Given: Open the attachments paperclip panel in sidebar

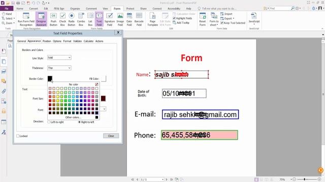Looking at the screenshot, I should coord(4,91).
